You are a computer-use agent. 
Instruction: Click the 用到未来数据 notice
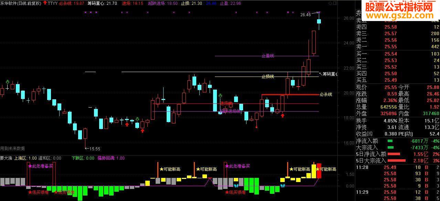point(12,149)
